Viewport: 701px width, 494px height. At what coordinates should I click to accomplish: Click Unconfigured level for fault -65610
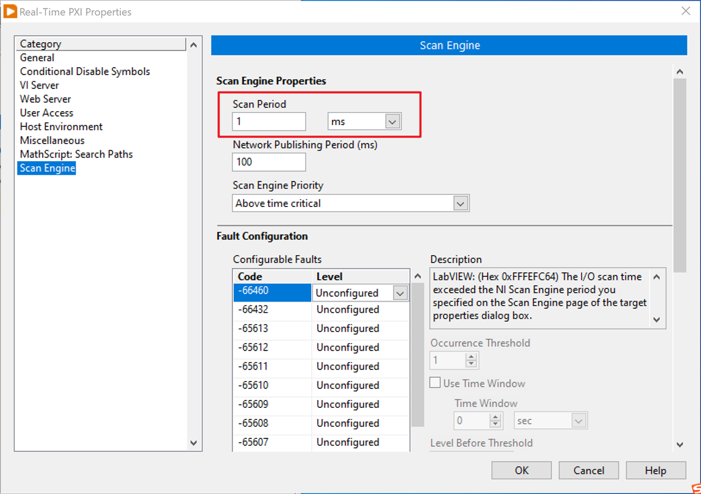(348, 385)
